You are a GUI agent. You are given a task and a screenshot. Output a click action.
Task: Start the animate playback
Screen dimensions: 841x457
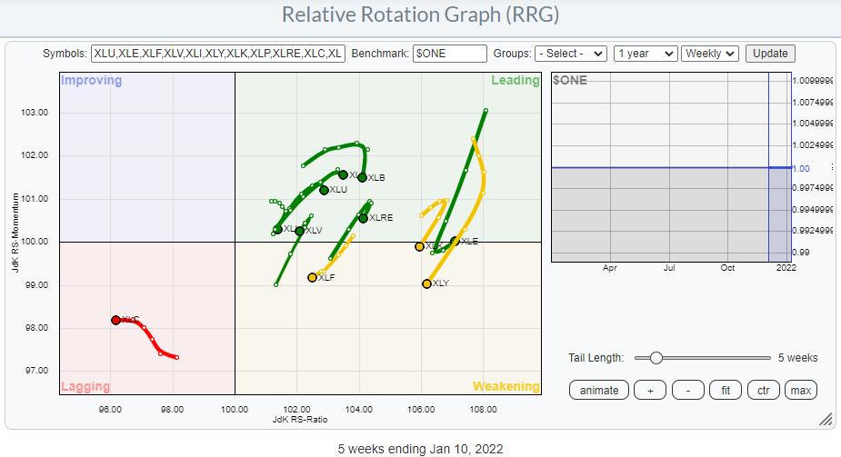[598, 391]
